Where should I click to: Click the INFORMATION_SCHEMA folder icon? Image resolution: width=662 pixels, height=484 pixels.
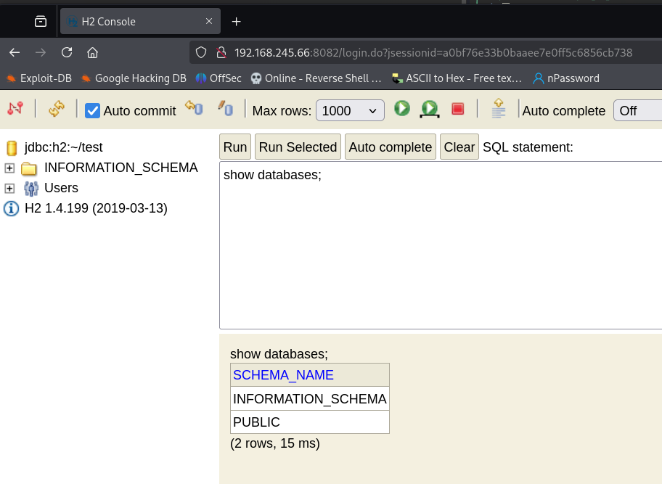point(29,168)
